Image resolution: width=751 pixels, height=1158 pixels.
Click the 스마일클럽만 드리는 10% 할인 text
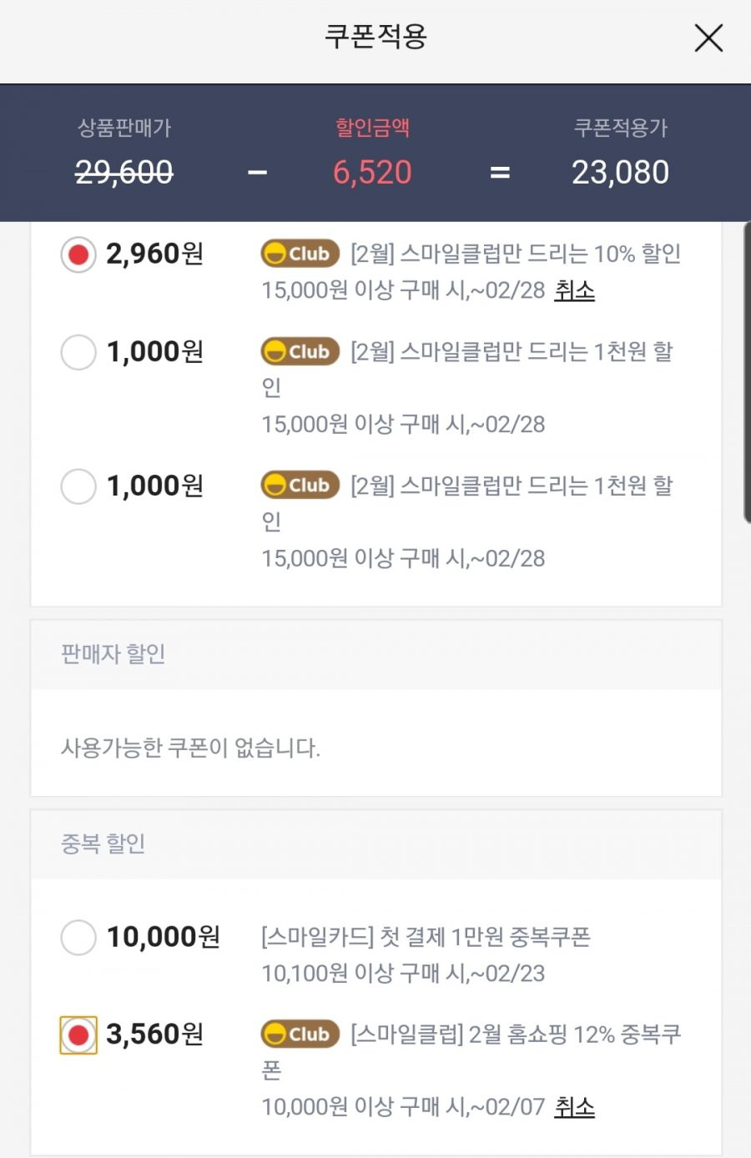point(516,254)
